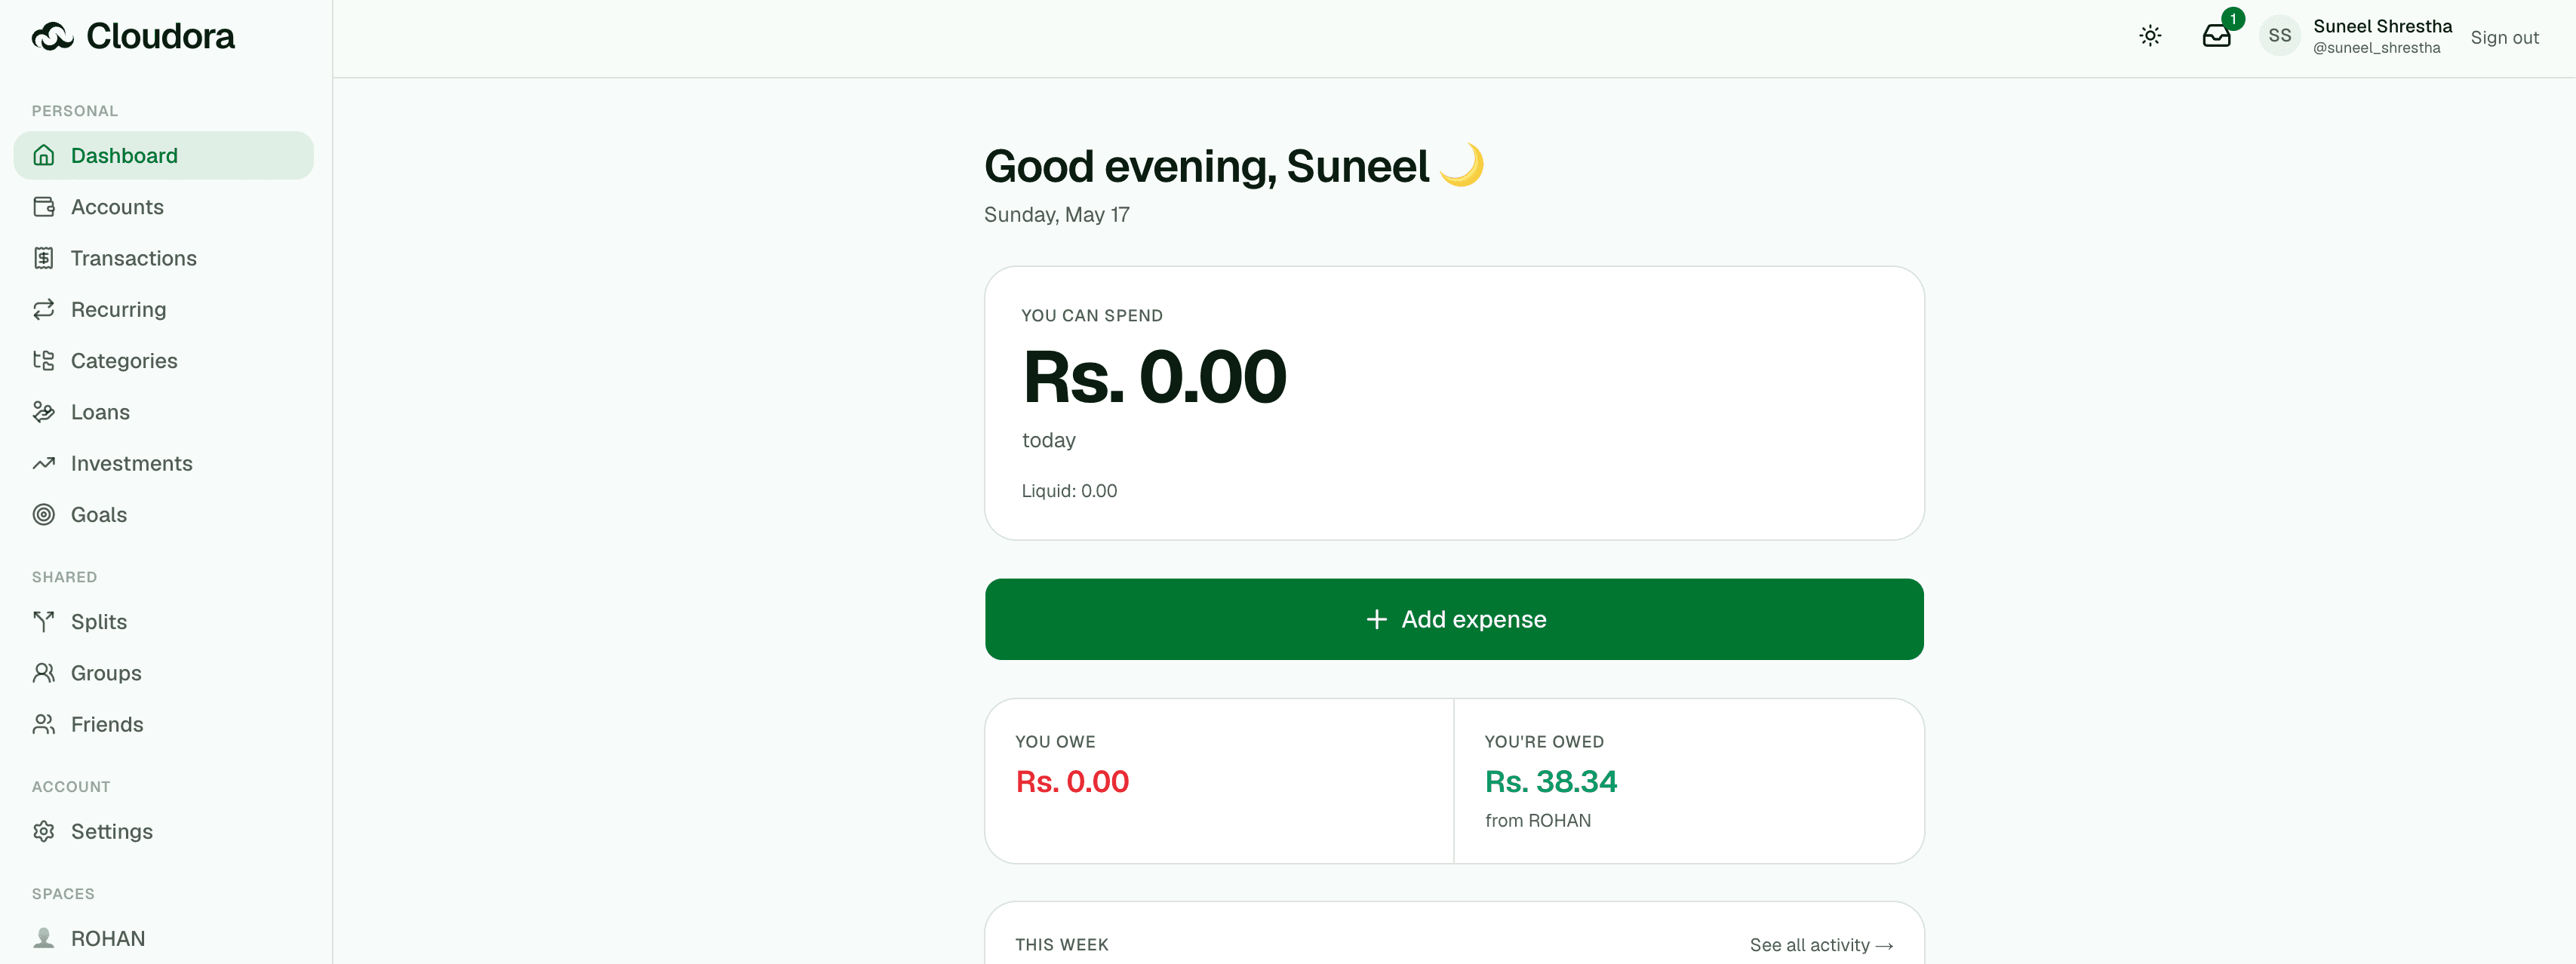
Task: Sign out of the account
Action: [x=2504, y=37]
